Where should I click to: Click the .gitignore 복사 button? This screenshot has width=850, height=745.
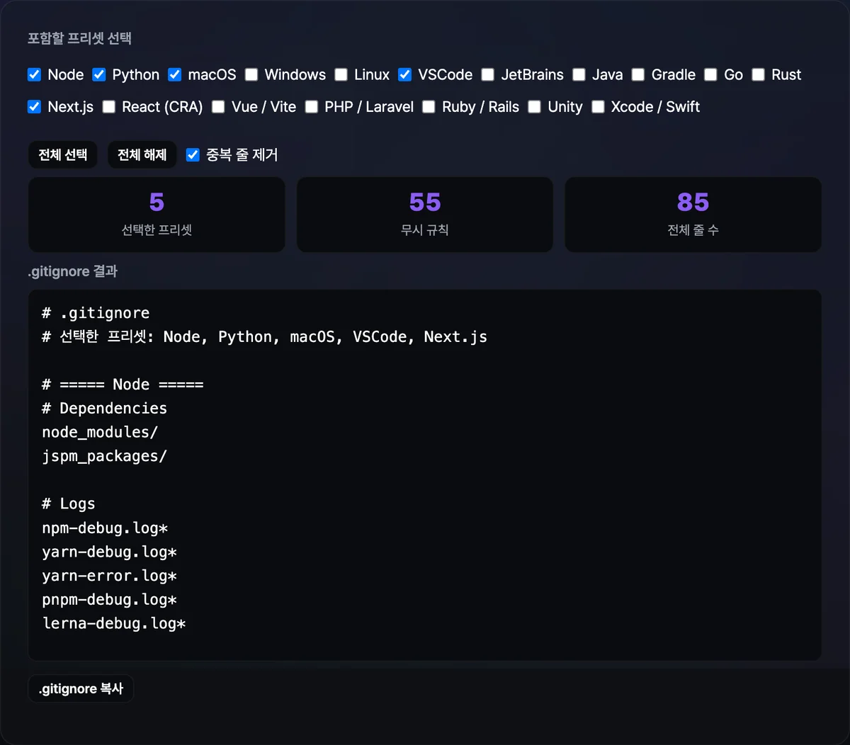(81, 688)
